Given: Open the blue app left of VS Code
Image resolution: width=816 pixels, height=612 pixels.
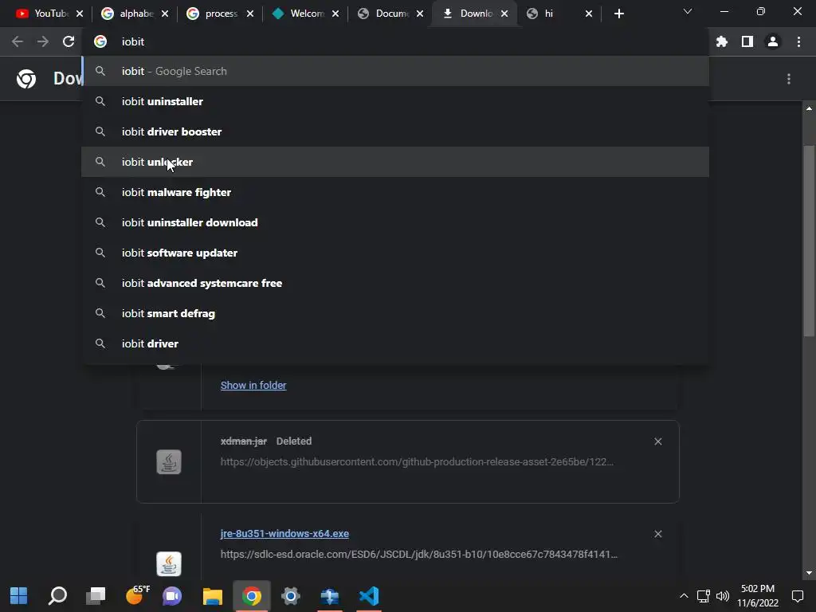Looking at the screenshot, I should click(x=329, y=596).
